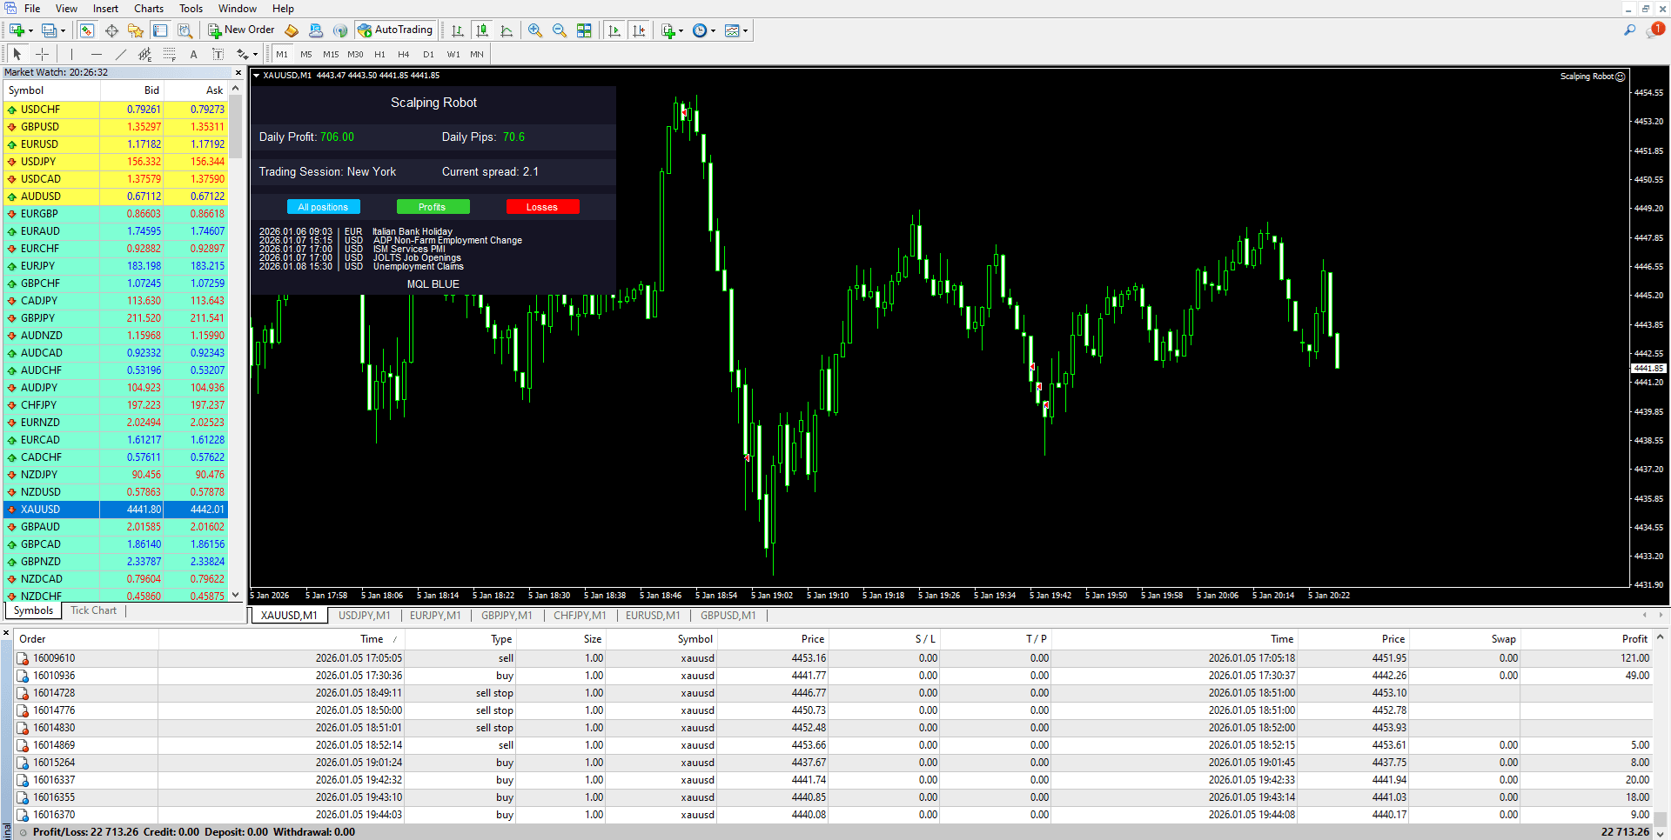Click the tile windows icon
The height and width of the screenshot is (840, 1671).
pyautogui.click(x=584, y=30)
